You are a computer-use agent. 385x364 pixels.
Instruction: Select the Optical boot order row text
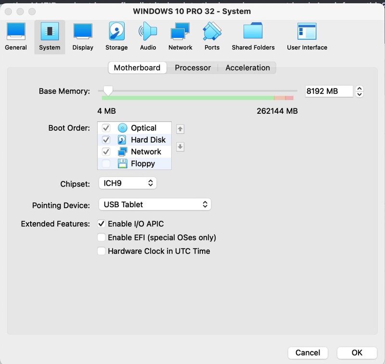(143, 128)
